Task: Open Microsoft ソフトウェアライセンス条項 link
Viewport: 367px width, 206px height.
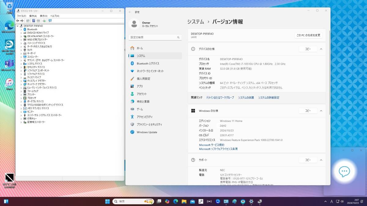Action: click(x=218, y=149)
